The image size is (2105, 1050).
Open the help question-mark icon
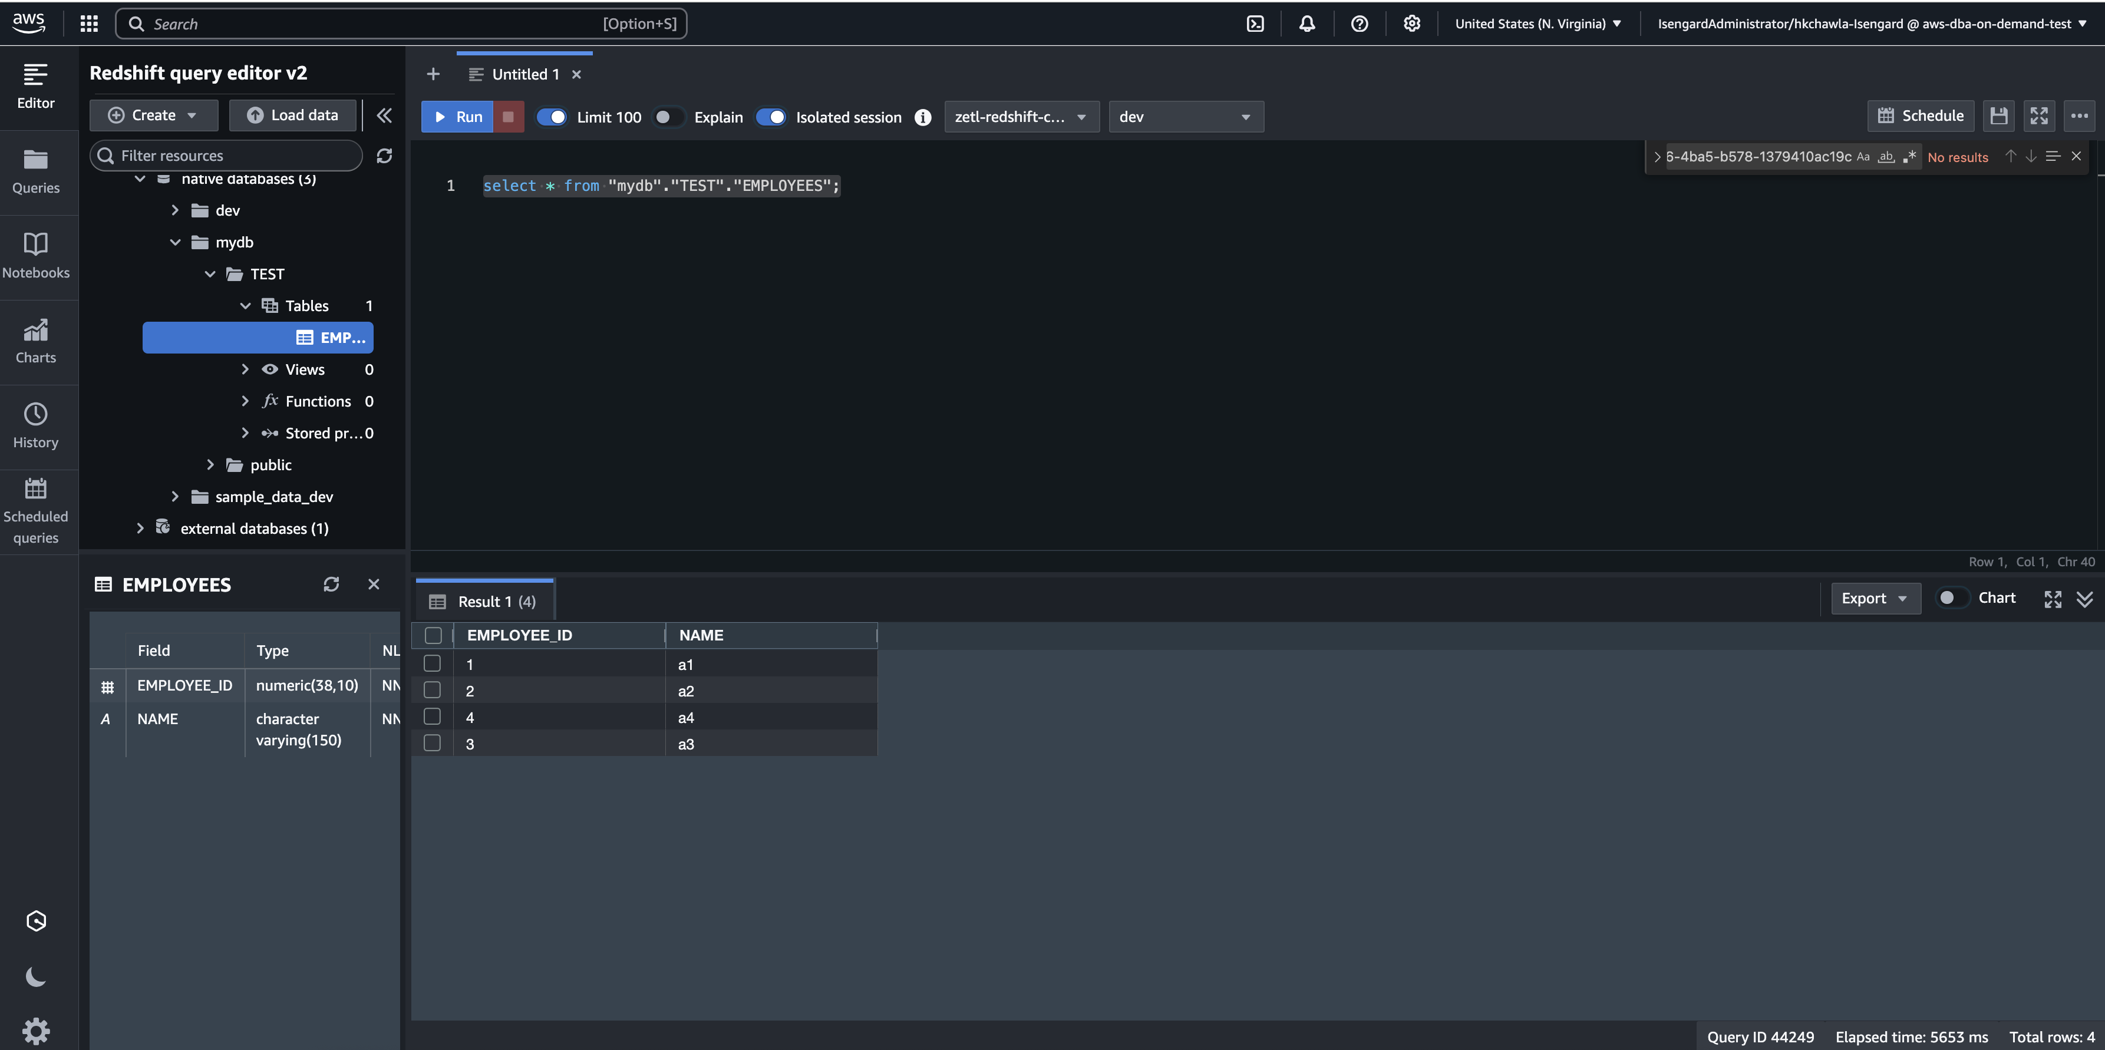(x=1359, y=24)
